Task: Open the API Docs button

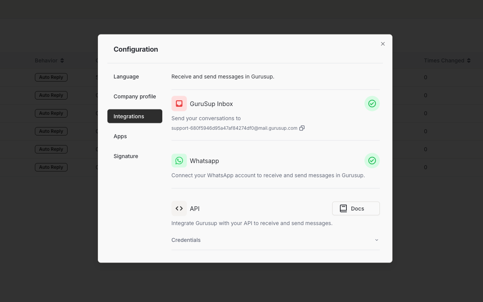Action: 356,209
